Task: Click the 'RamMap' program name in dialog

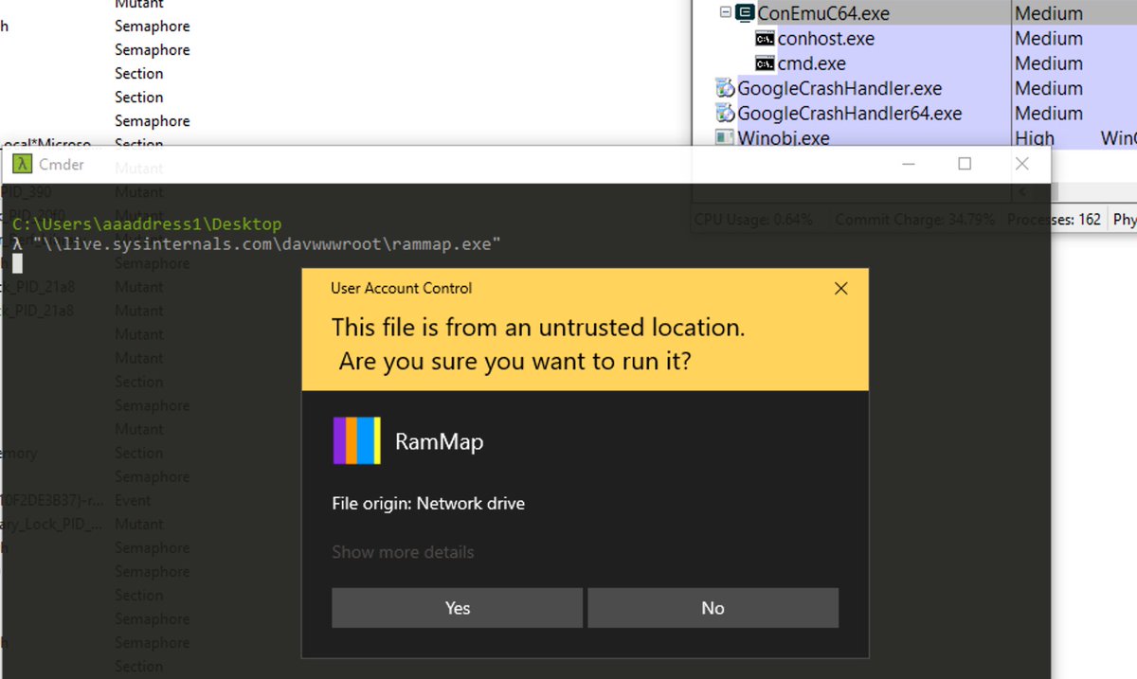Action: 439,441
